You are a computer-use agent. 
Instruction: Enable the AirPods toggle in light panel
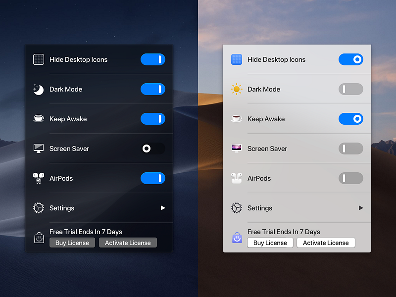click(351, 178)
